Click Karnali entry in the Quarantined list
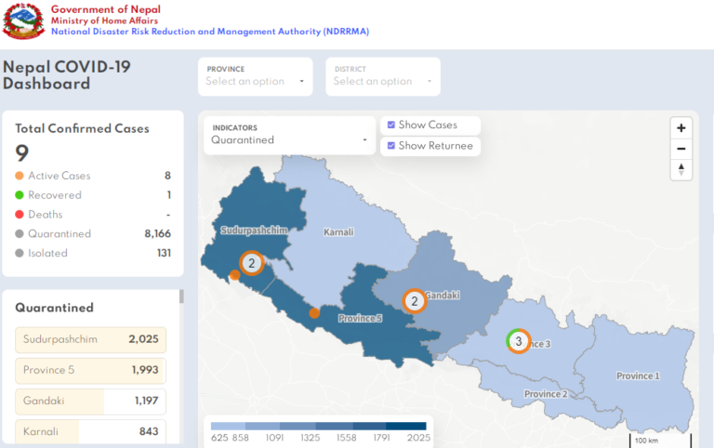714x448 pixels. click(90, 431)
